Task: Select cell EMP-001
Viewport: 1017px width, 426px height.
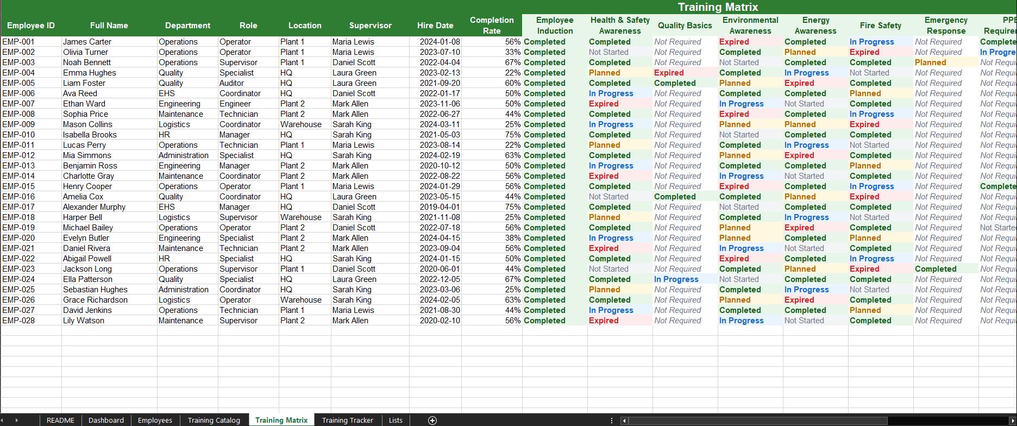Action: (31, 42)
